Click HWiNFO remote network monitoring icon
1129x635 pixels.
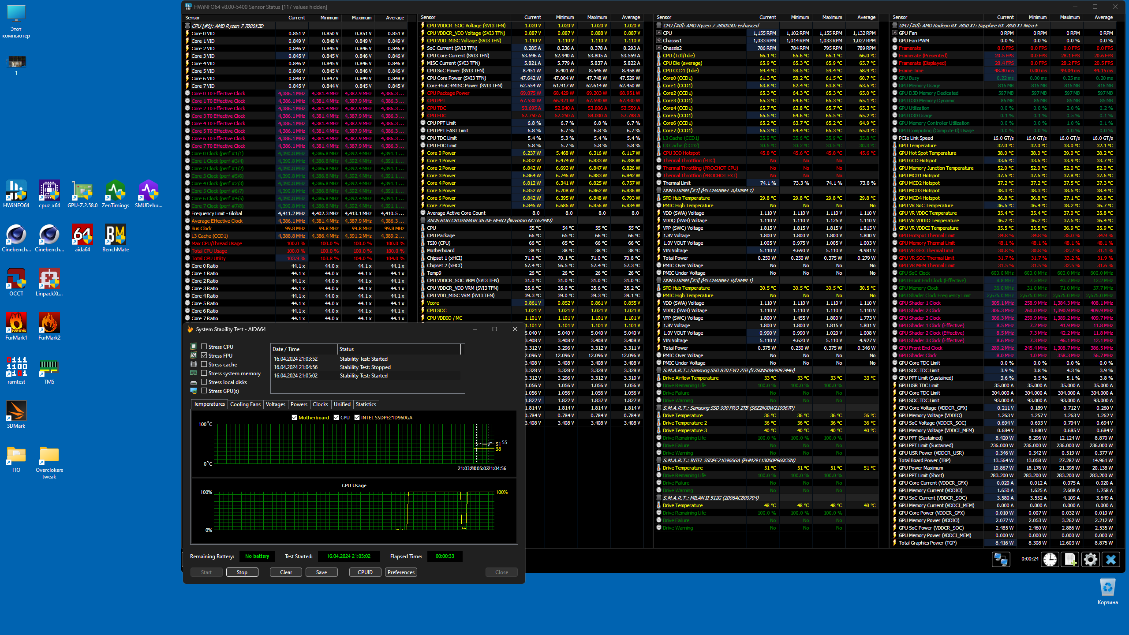(1001, 559)
